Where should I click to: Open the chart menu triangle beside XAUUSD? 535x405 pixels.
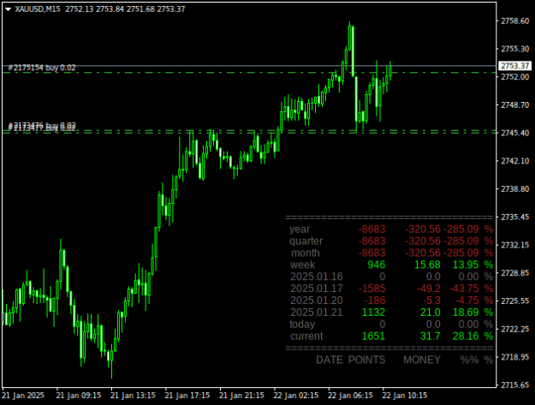tap(9, 9)
